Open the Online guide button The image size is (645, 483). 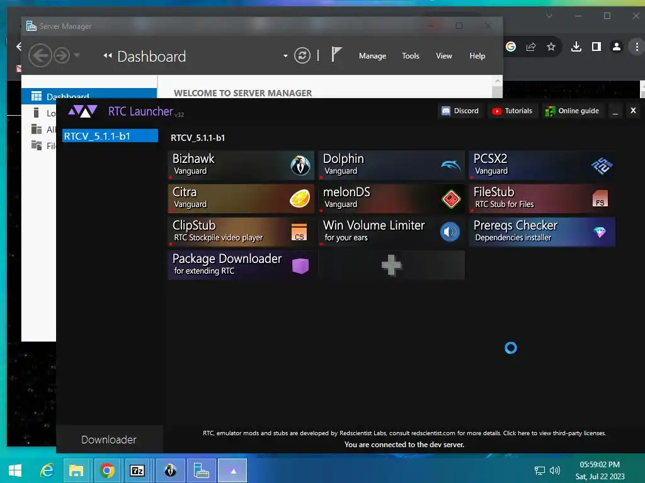click(572, 111)
